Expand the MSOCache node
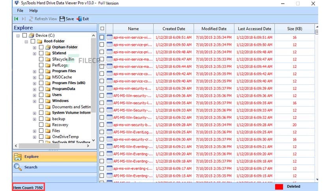 tap(34, 78)
